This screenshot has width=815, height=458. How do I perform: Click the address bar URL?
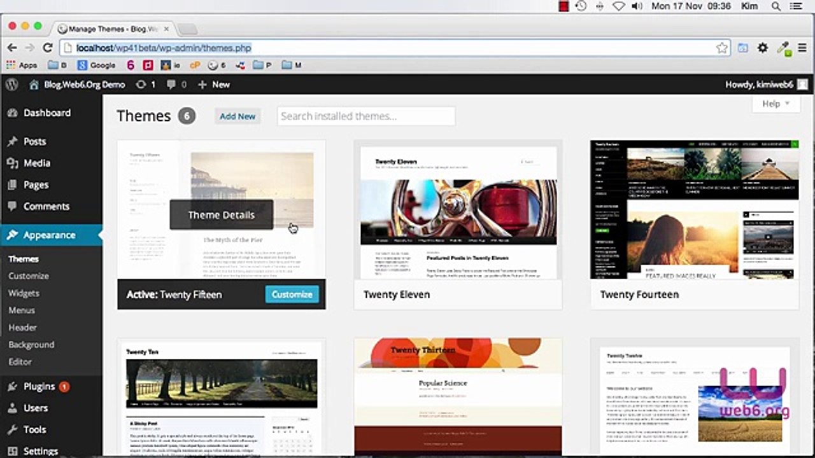tap(164, 48)
